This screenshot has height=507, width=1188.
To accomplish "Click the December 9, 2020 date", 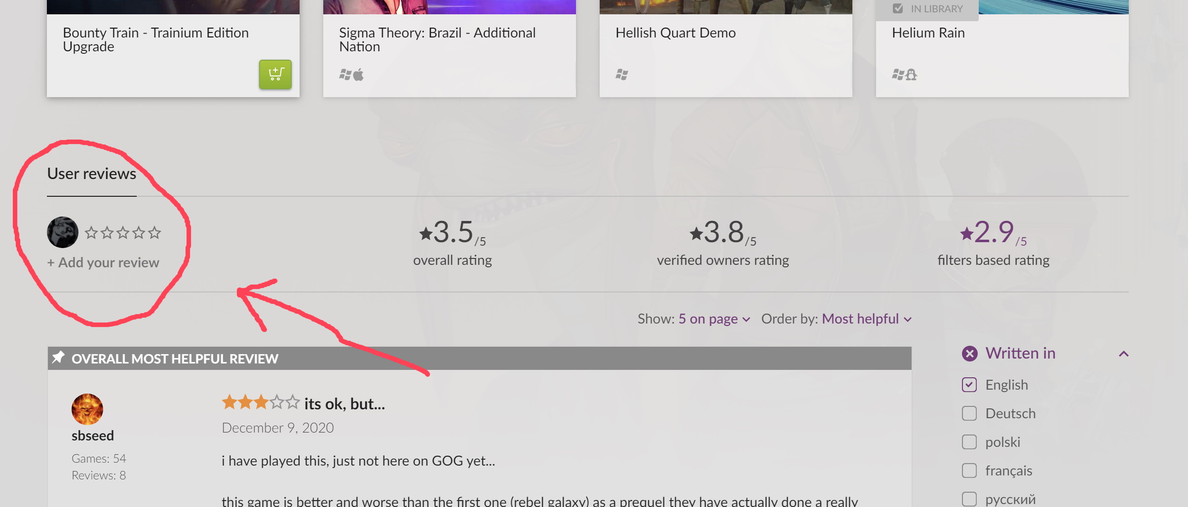I will pos(278,428).
